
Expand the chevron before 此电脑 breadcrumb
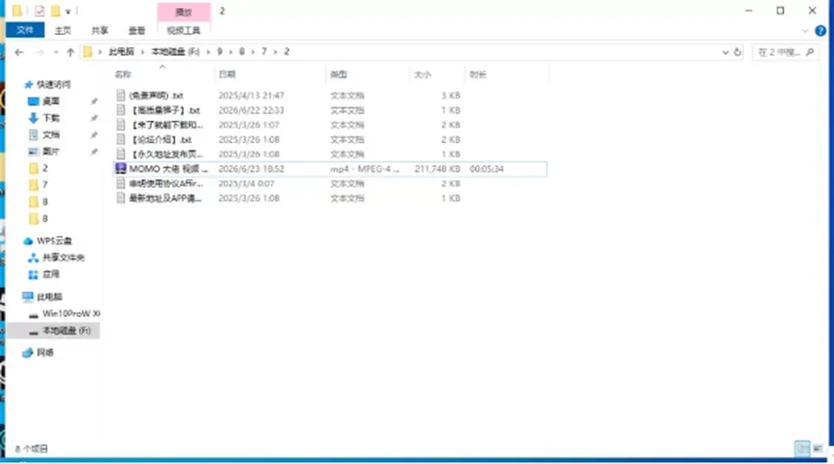[99, 51]
